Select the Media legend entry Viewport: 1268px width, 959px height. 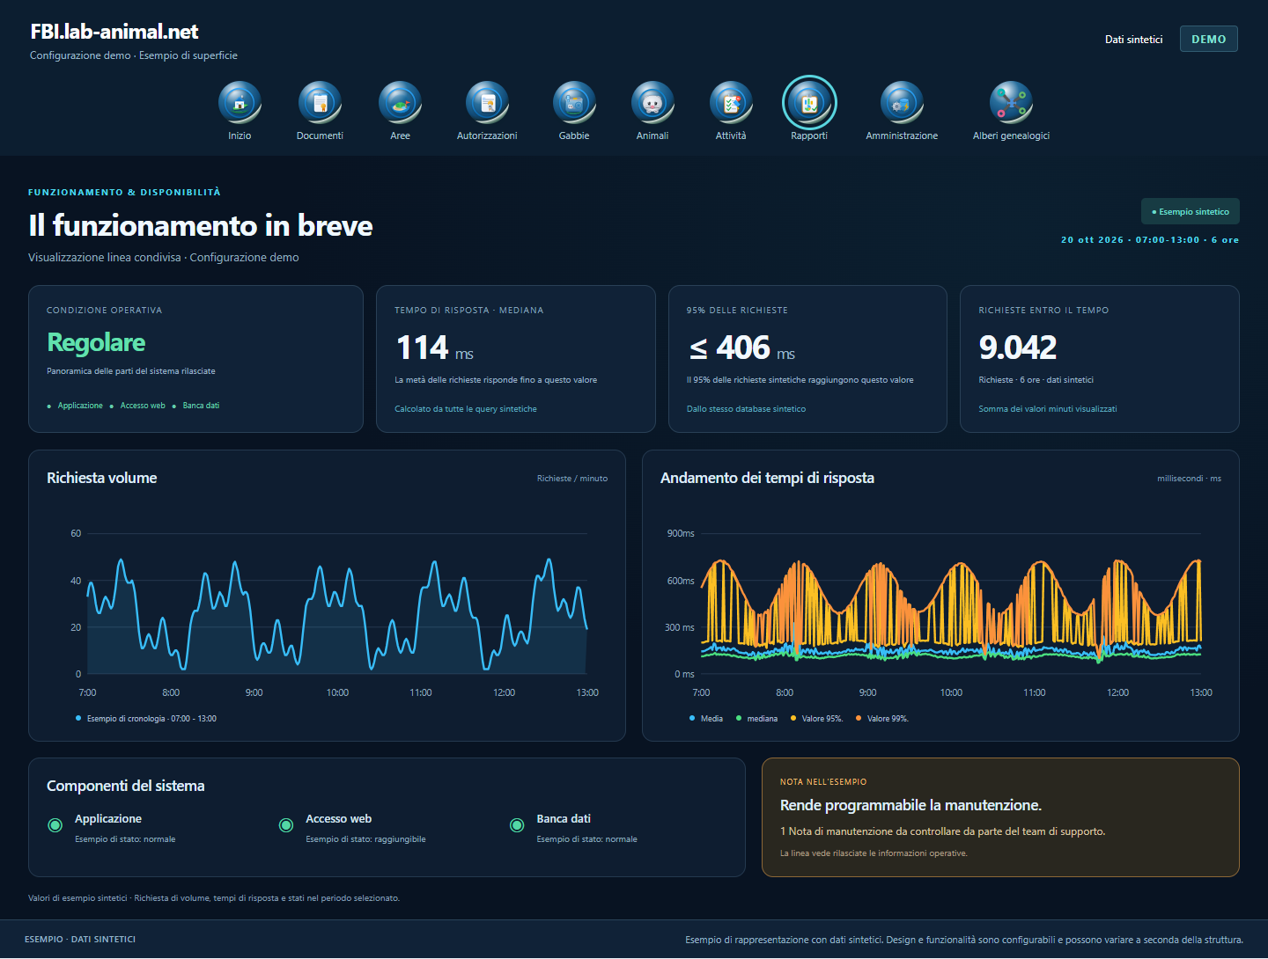706,719
